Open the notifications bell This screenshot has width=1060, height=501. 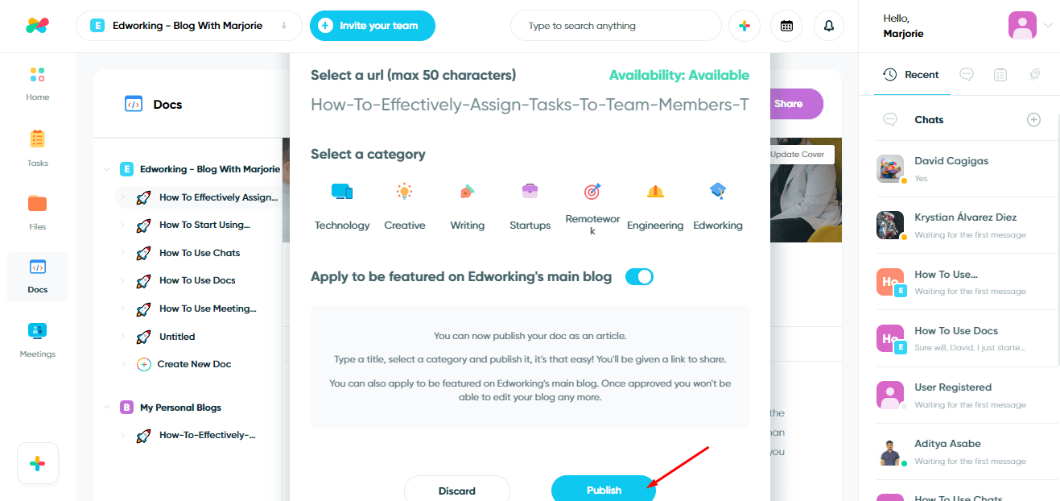coord(829,26)
